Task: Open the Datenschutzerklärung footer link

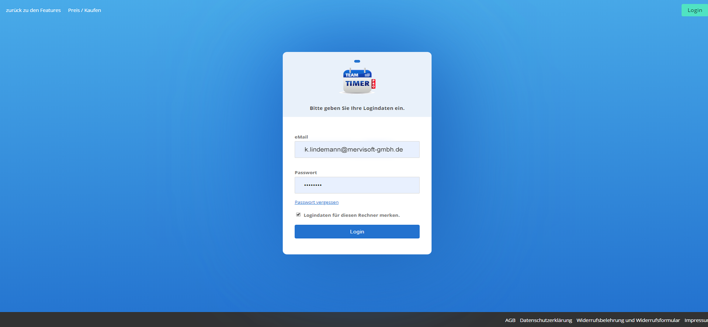Action: pos(546,320)
